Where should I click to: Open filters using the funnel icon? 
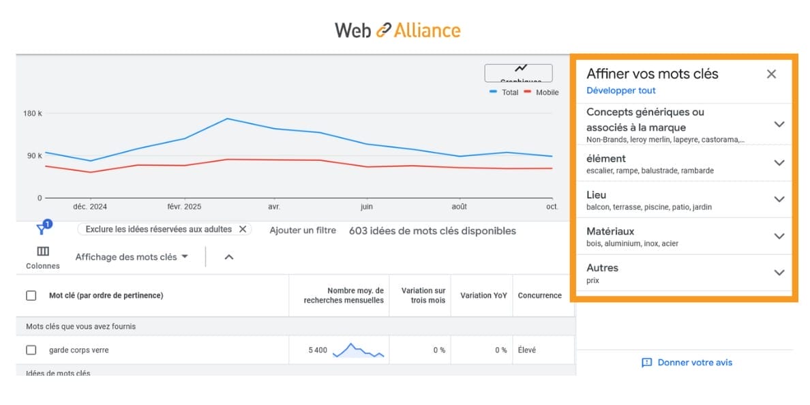[42, 230]
